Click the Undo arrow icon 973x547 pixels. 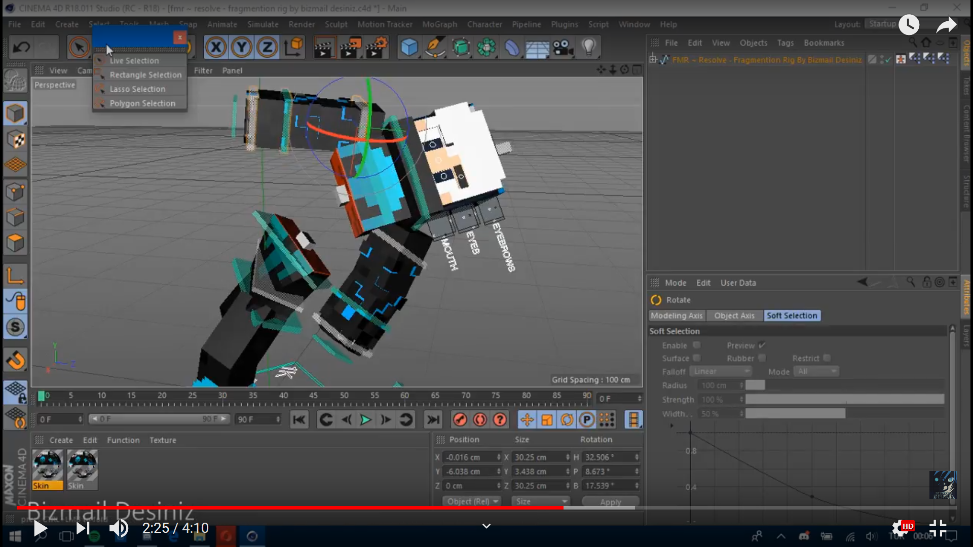[21, 47]
